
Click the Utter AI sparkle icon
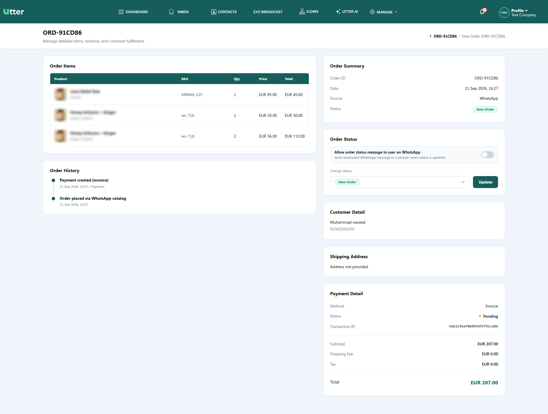pyautogui.click(x=338, y=12)
